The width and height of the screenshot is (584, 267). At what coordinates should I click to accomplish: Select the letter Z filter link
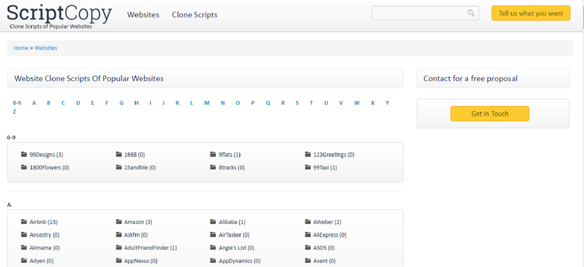click(x=15, y=111)
